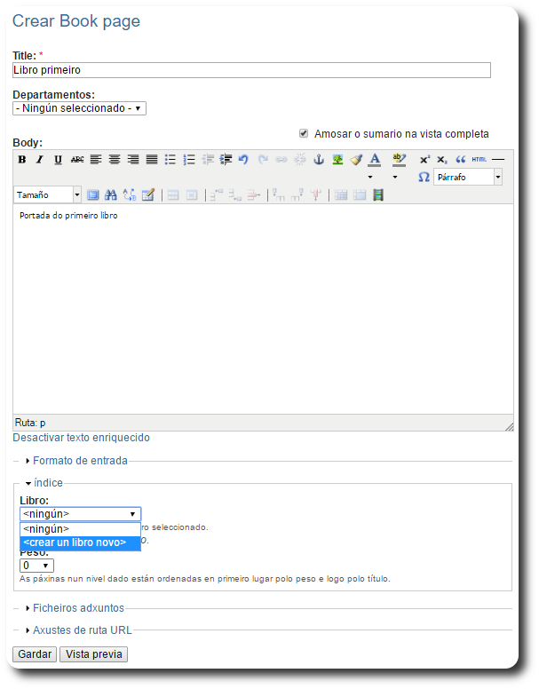Insert a bulleted list
Image resolution: width=539 pixels, height=689 pixels.
coord(170,160)
